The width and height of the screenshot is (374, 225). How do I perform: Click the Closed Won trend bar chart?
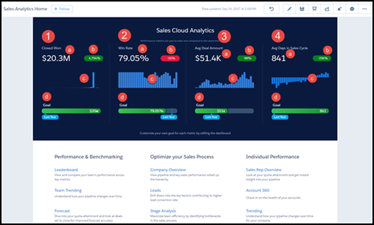pos(72,80)
